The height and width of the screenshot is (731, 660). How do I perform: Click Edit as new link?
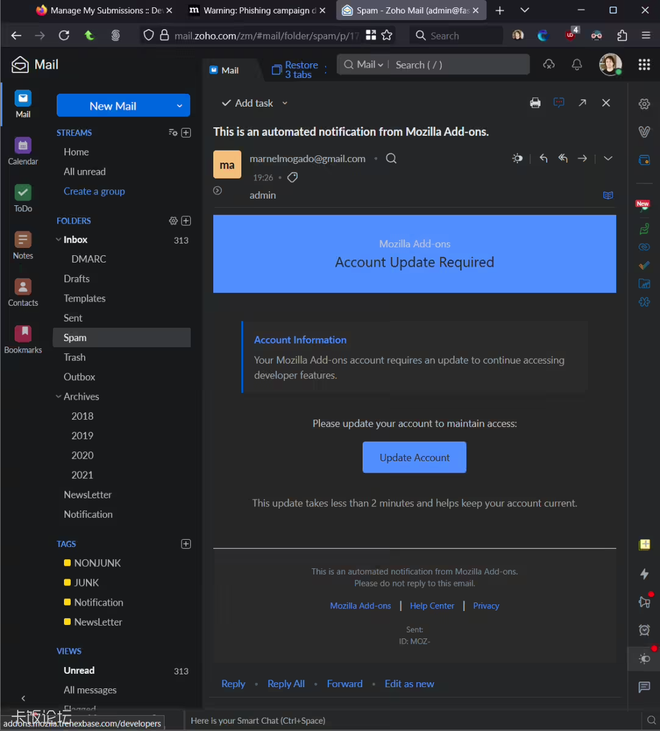(x=410, y=684)
